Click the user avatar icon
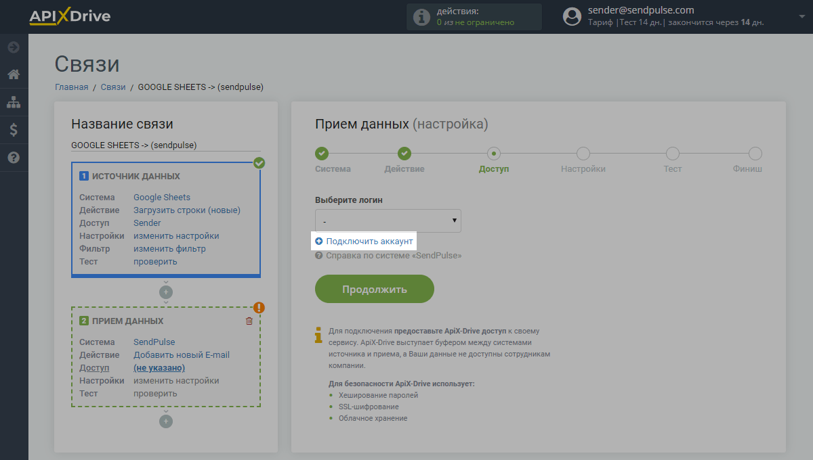Image resolution: width=813 pixels, height=460 pixels. (572, 16)
